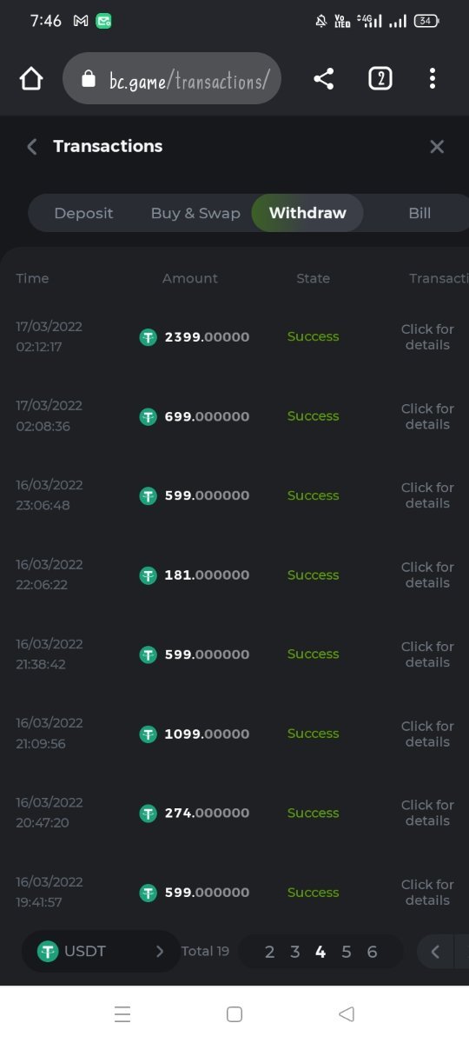Tap the browser home icon

(31, 79)
